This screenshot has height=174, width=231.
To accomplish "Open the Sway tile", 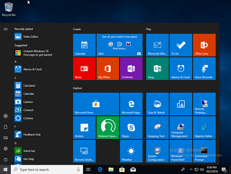I will (157, 69).
